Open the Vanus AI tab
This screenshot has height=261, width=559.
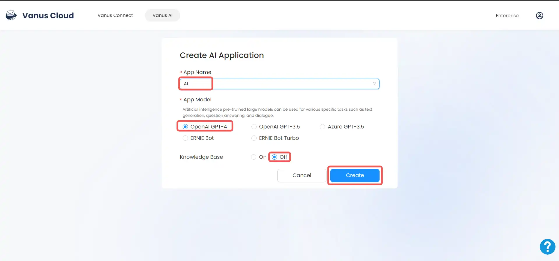point(163,15)
